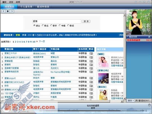Image resolution: width=152 pixels, height=114 pixels.
Task: Click the 爱情合约 album cover thumbnail
Action: [x=103, y=78]
